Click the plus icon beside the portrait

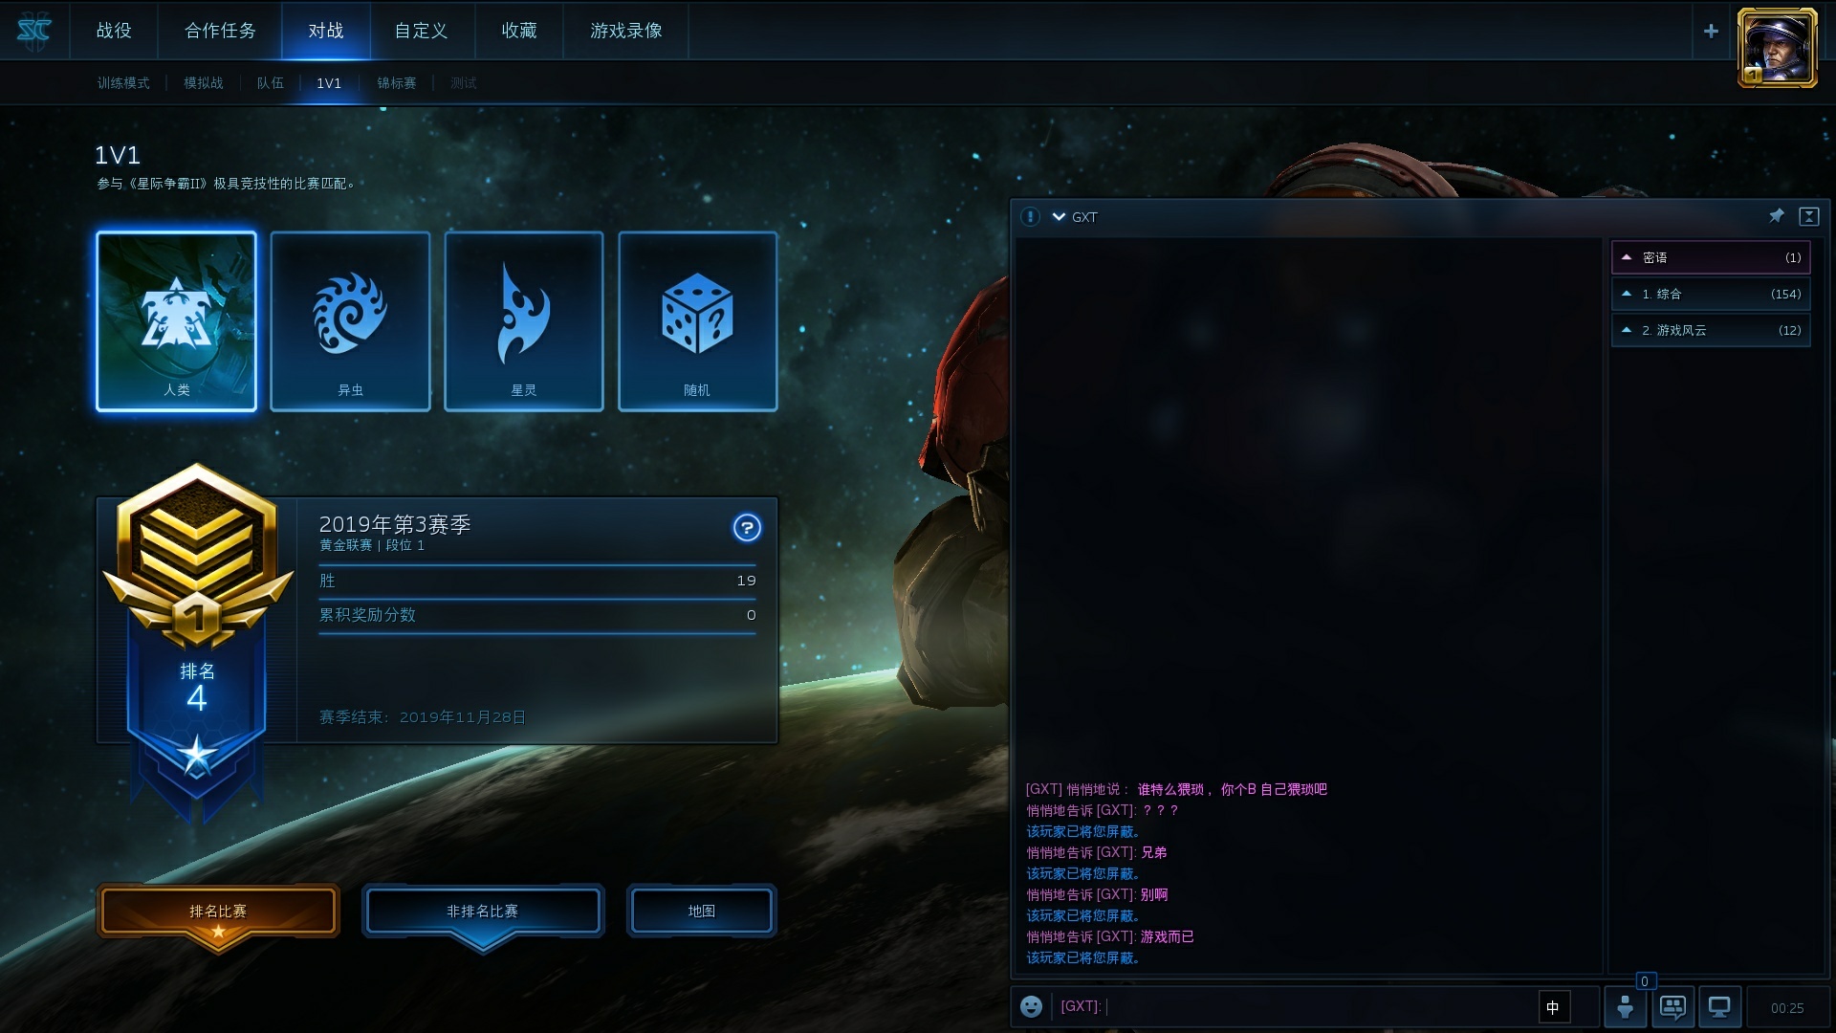(x=1711, y=31)
